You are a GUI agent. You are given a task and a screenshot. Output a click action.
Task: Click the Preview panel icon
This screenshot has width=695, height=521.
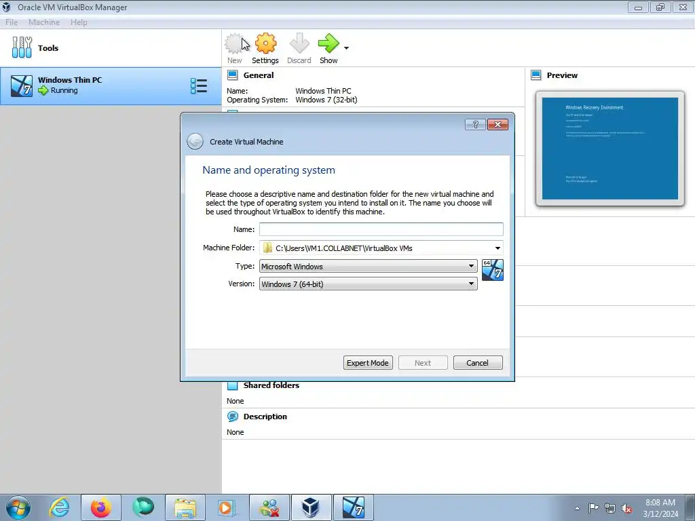click(536, 75)
